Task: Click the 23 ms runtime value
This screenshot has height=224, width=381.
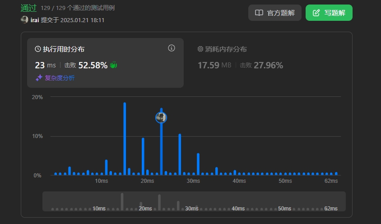Action: coord(46,65)
